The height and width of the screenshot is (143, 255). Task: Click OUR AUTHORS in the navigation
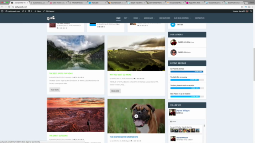165,18
